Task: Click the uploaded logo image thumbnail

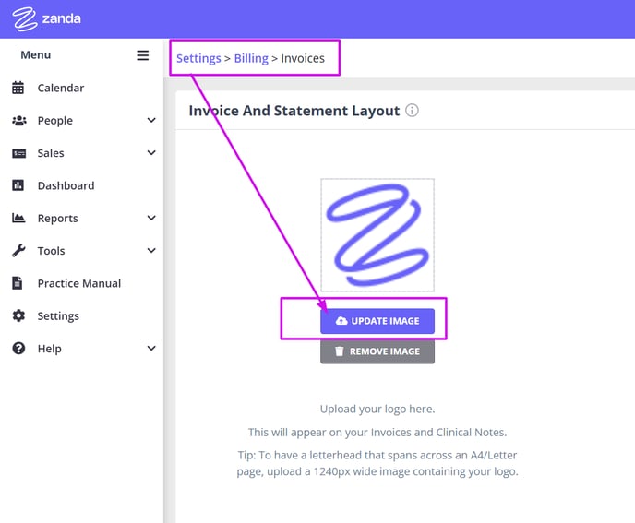Action: pyautogui.click(x=377, y=235)
